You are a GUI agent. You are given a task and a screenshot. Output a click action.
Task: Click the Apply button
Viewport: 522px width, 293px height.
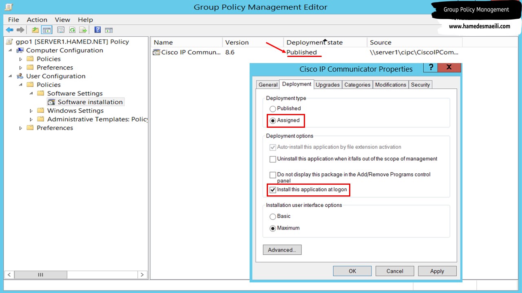437,271
